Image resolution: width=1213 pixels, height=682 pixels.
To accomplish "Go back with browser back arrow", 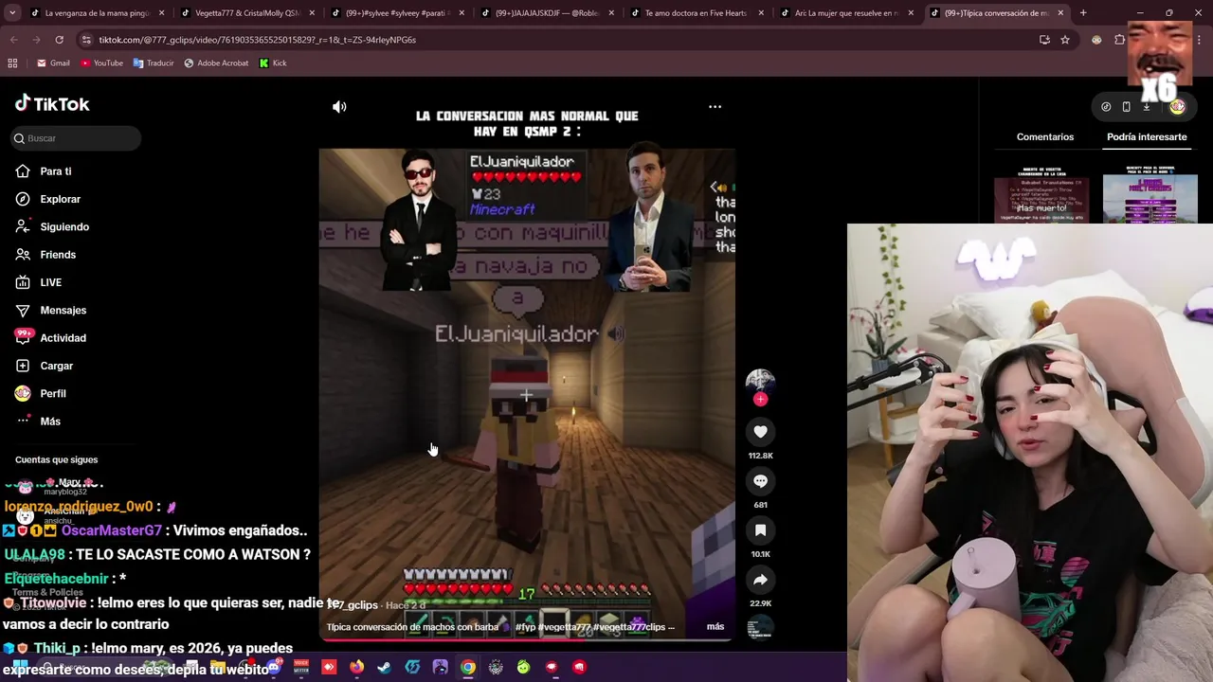I will tap(14, 40).
